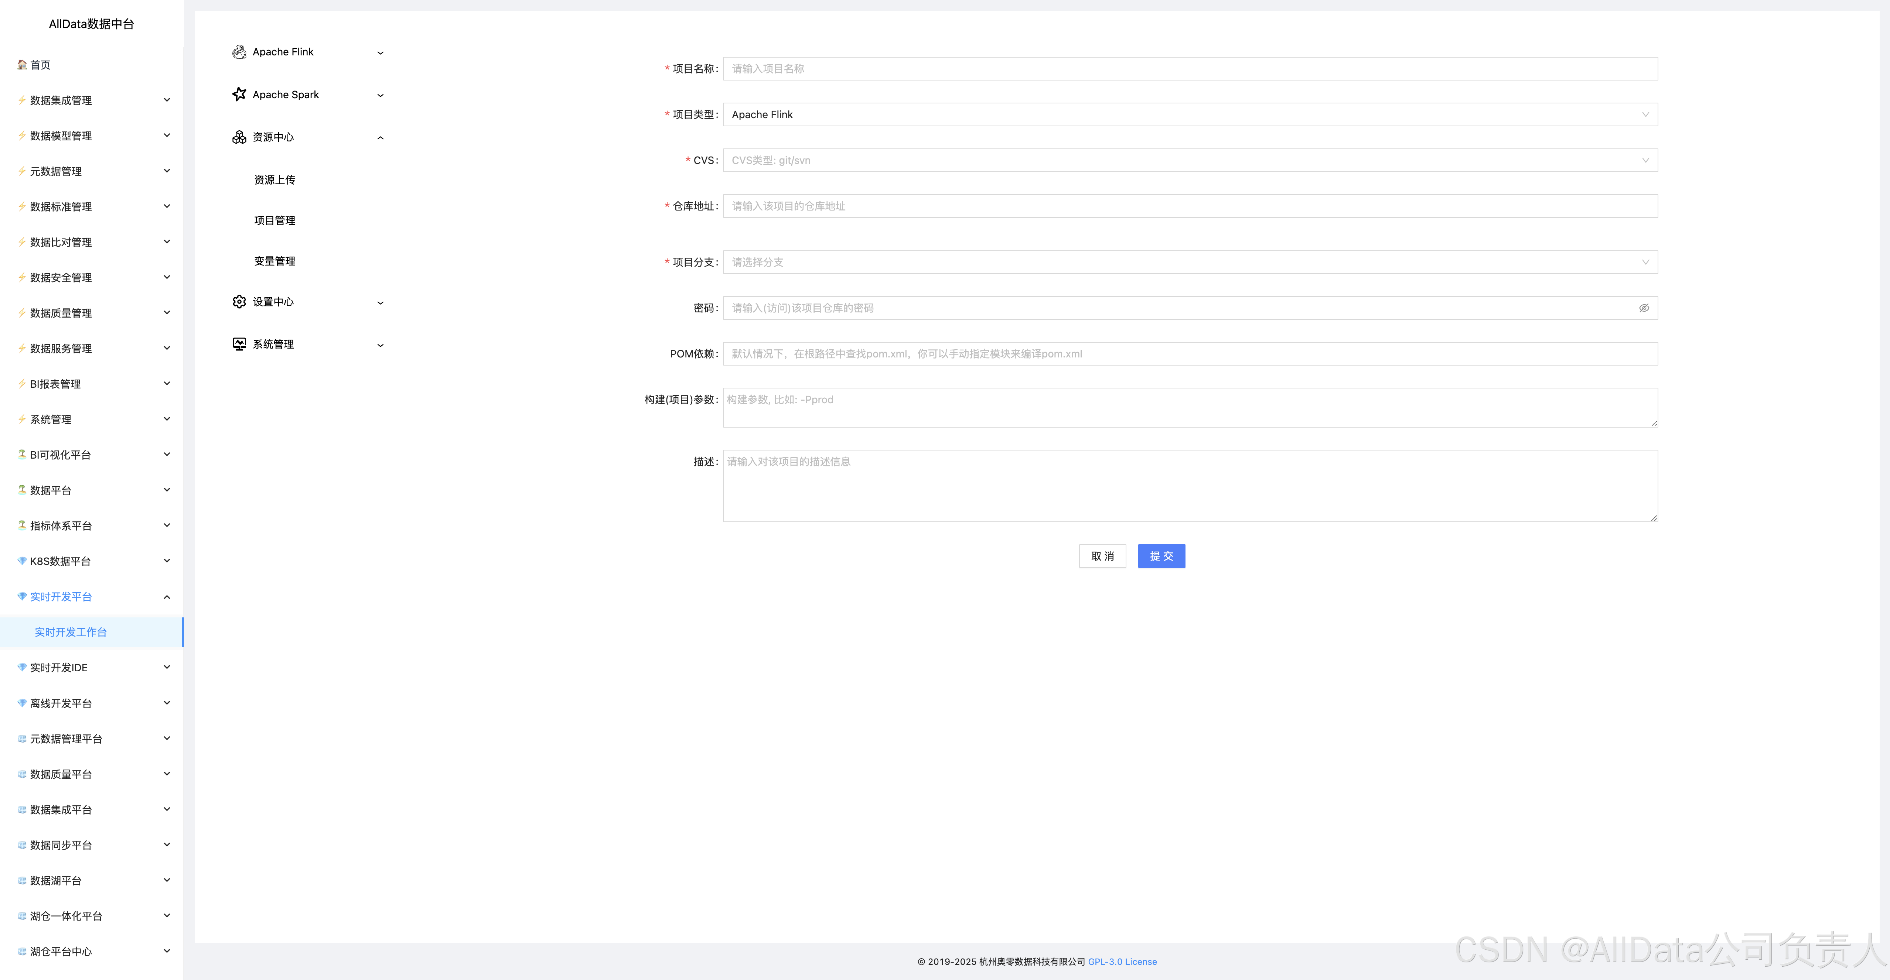The width and height of the screenshot is (1890, 980).
Task: Click the lightning icon beside 数据集成管理
Action: [x=22, y=100]
